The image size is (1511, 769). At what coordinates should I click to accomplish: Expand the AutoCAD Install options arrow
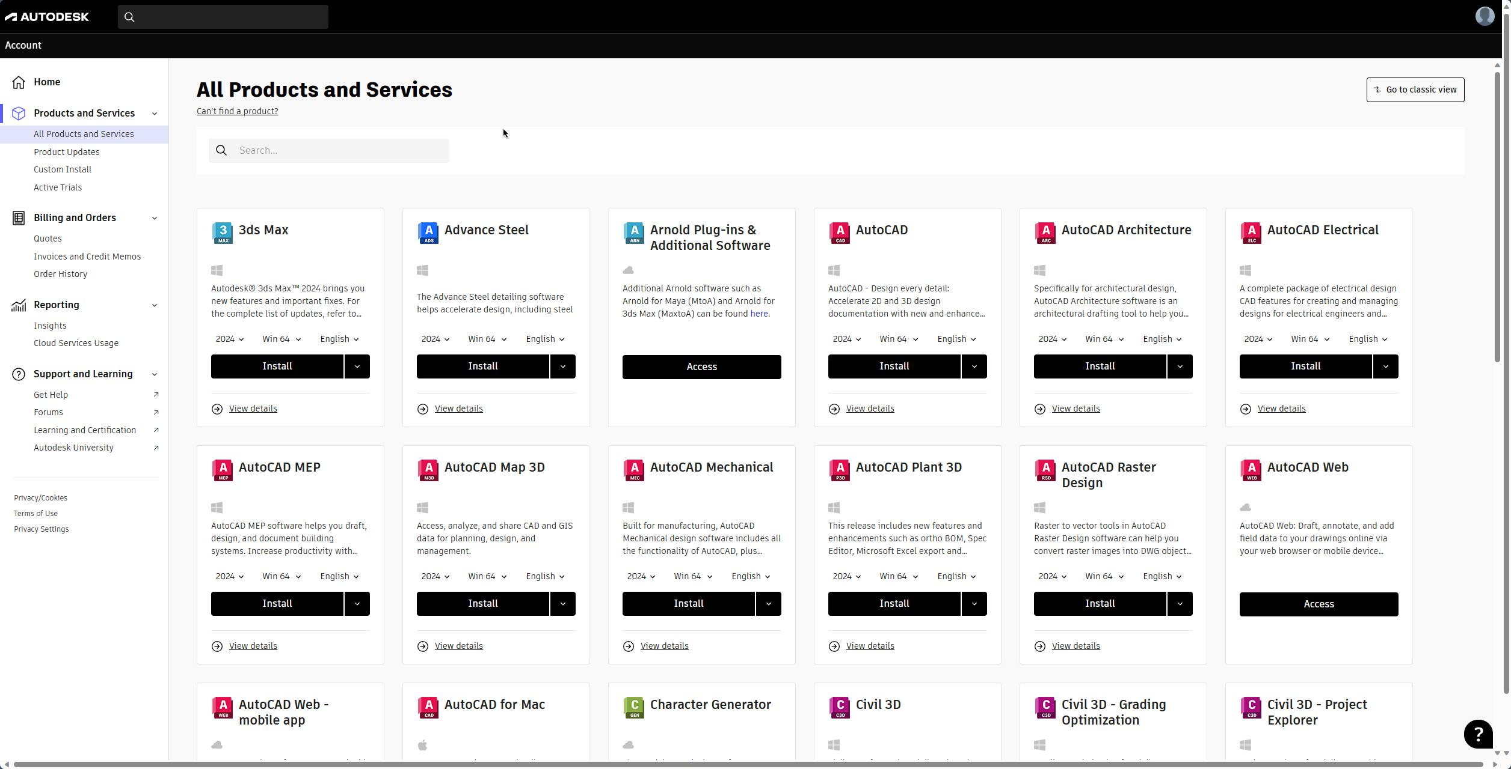click(x=974, y=366)
